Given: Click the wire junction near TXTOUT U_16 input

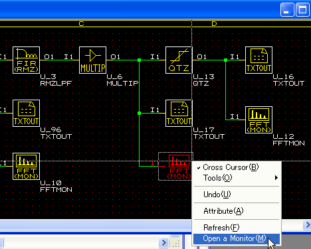Looking at the screenshot, I should 225,60.
